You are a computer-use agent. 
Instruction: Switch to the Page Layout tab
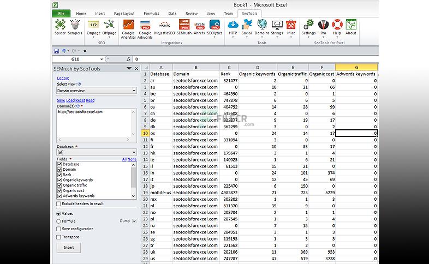124,14
